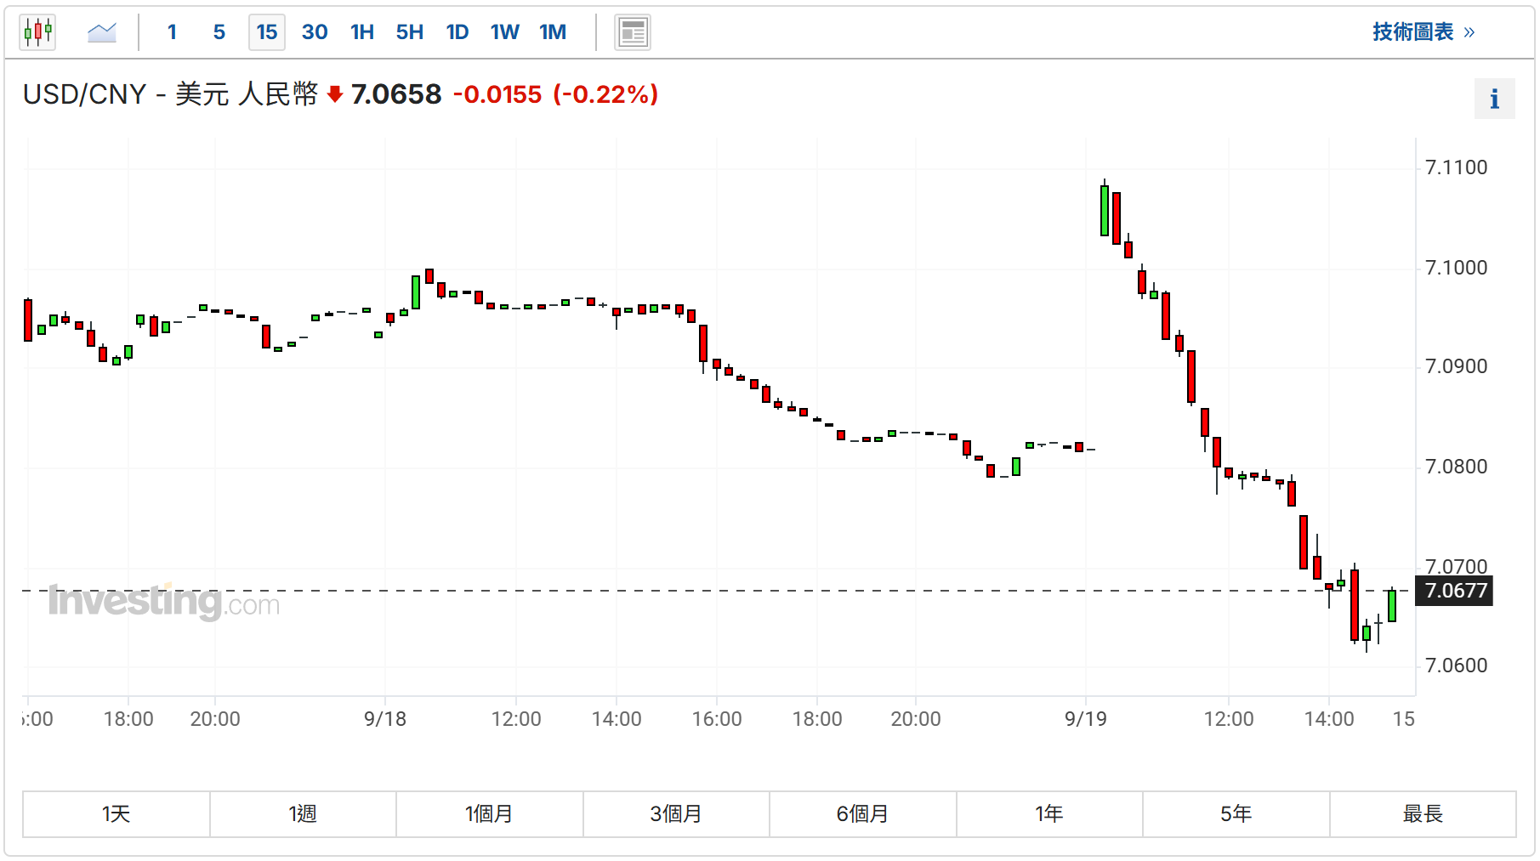The image size is (1540, 861).
Task: Select the 1-minute interval
Action: 172,32
